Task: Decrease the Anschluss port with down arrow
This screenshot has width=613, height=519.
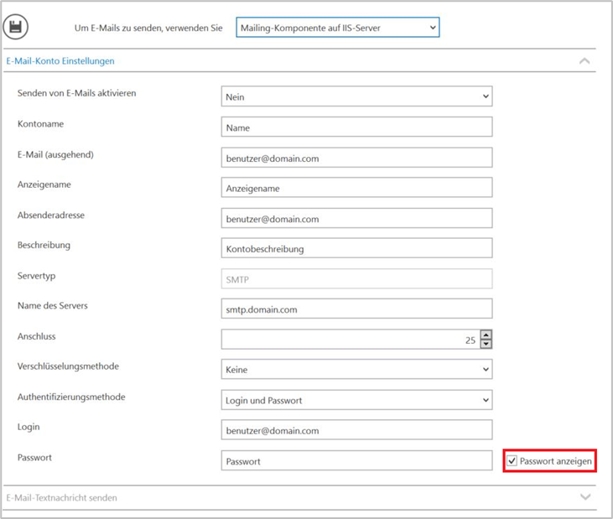Action: pyautogui.click(x=486, y=344)
